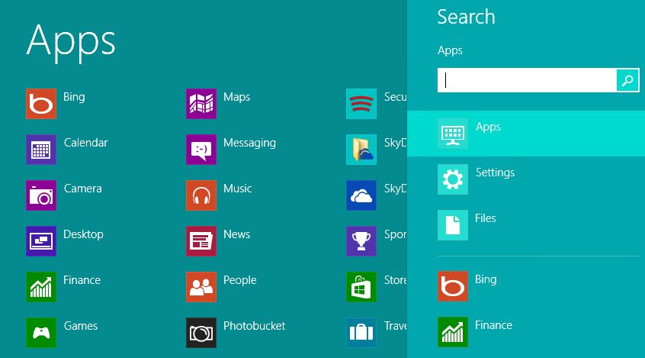
Task: Click the Maps label text
Action: 236,97
